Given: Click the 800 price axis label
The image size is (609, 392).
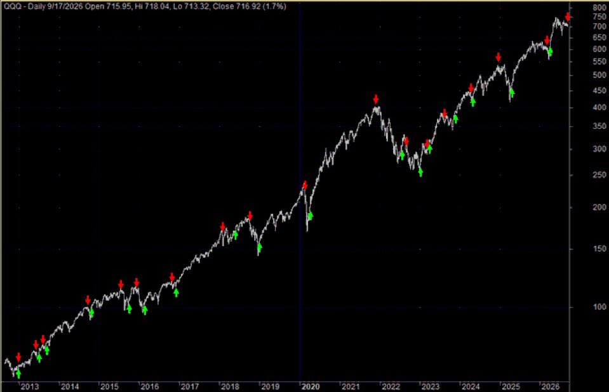Looking at the screenshot, I should 599,8.
